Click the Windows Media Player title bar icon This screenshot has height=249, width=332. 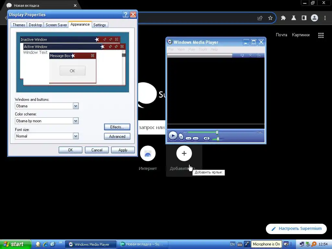tap(170, 42)
